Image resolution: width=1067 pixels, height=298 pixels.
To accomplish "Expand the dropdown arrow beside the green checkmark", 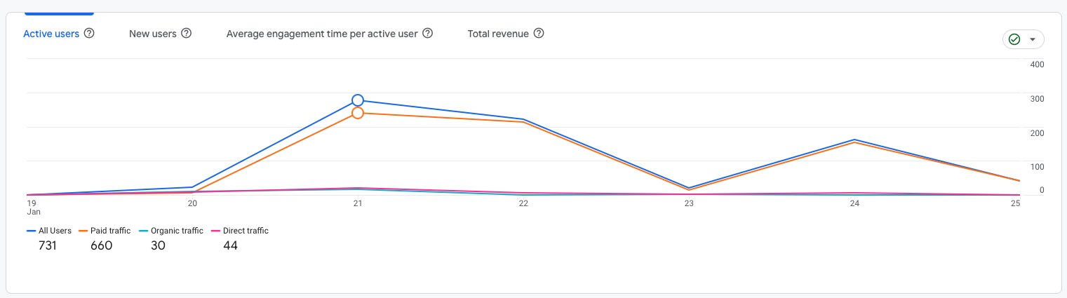I will [x=1032, y=39].
